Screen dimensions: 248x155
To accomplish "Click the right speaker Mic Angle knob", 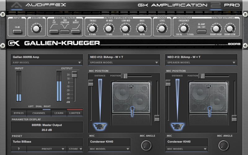I will (224, 145).
